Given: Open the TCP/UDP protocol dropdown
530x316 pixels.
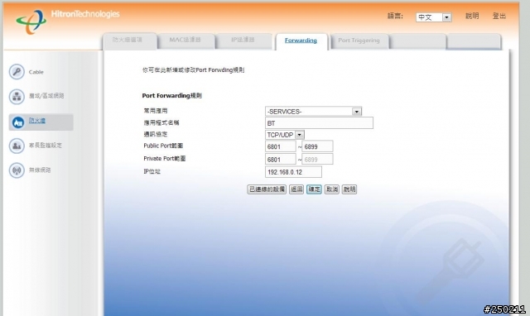Looking at the screenshot, I should click(285, 135).
